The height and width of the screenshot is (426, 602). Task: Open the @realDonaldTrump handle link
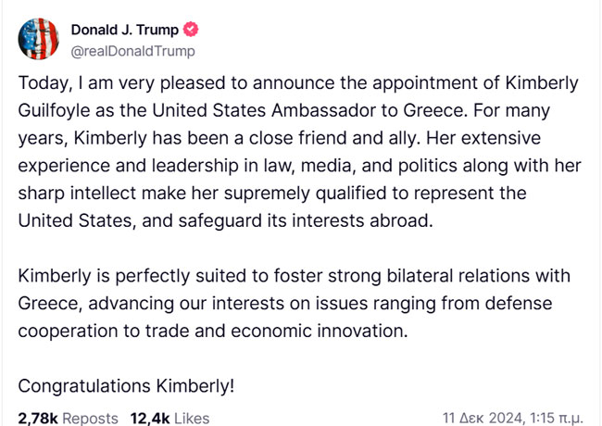[x=132, y=51]
